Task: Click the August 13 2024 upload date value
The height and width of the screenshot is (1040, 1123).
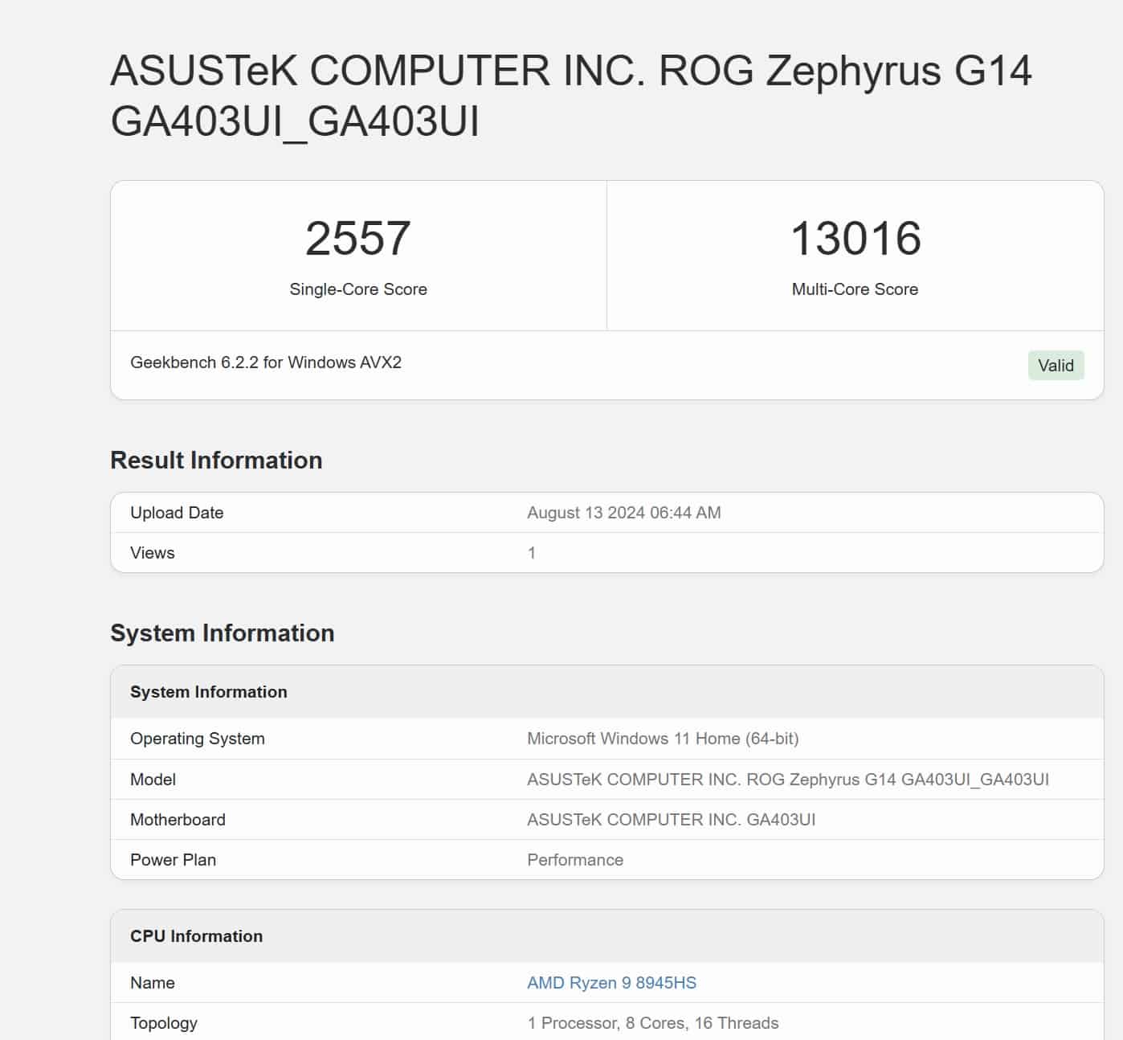Action: pos(623,513)
